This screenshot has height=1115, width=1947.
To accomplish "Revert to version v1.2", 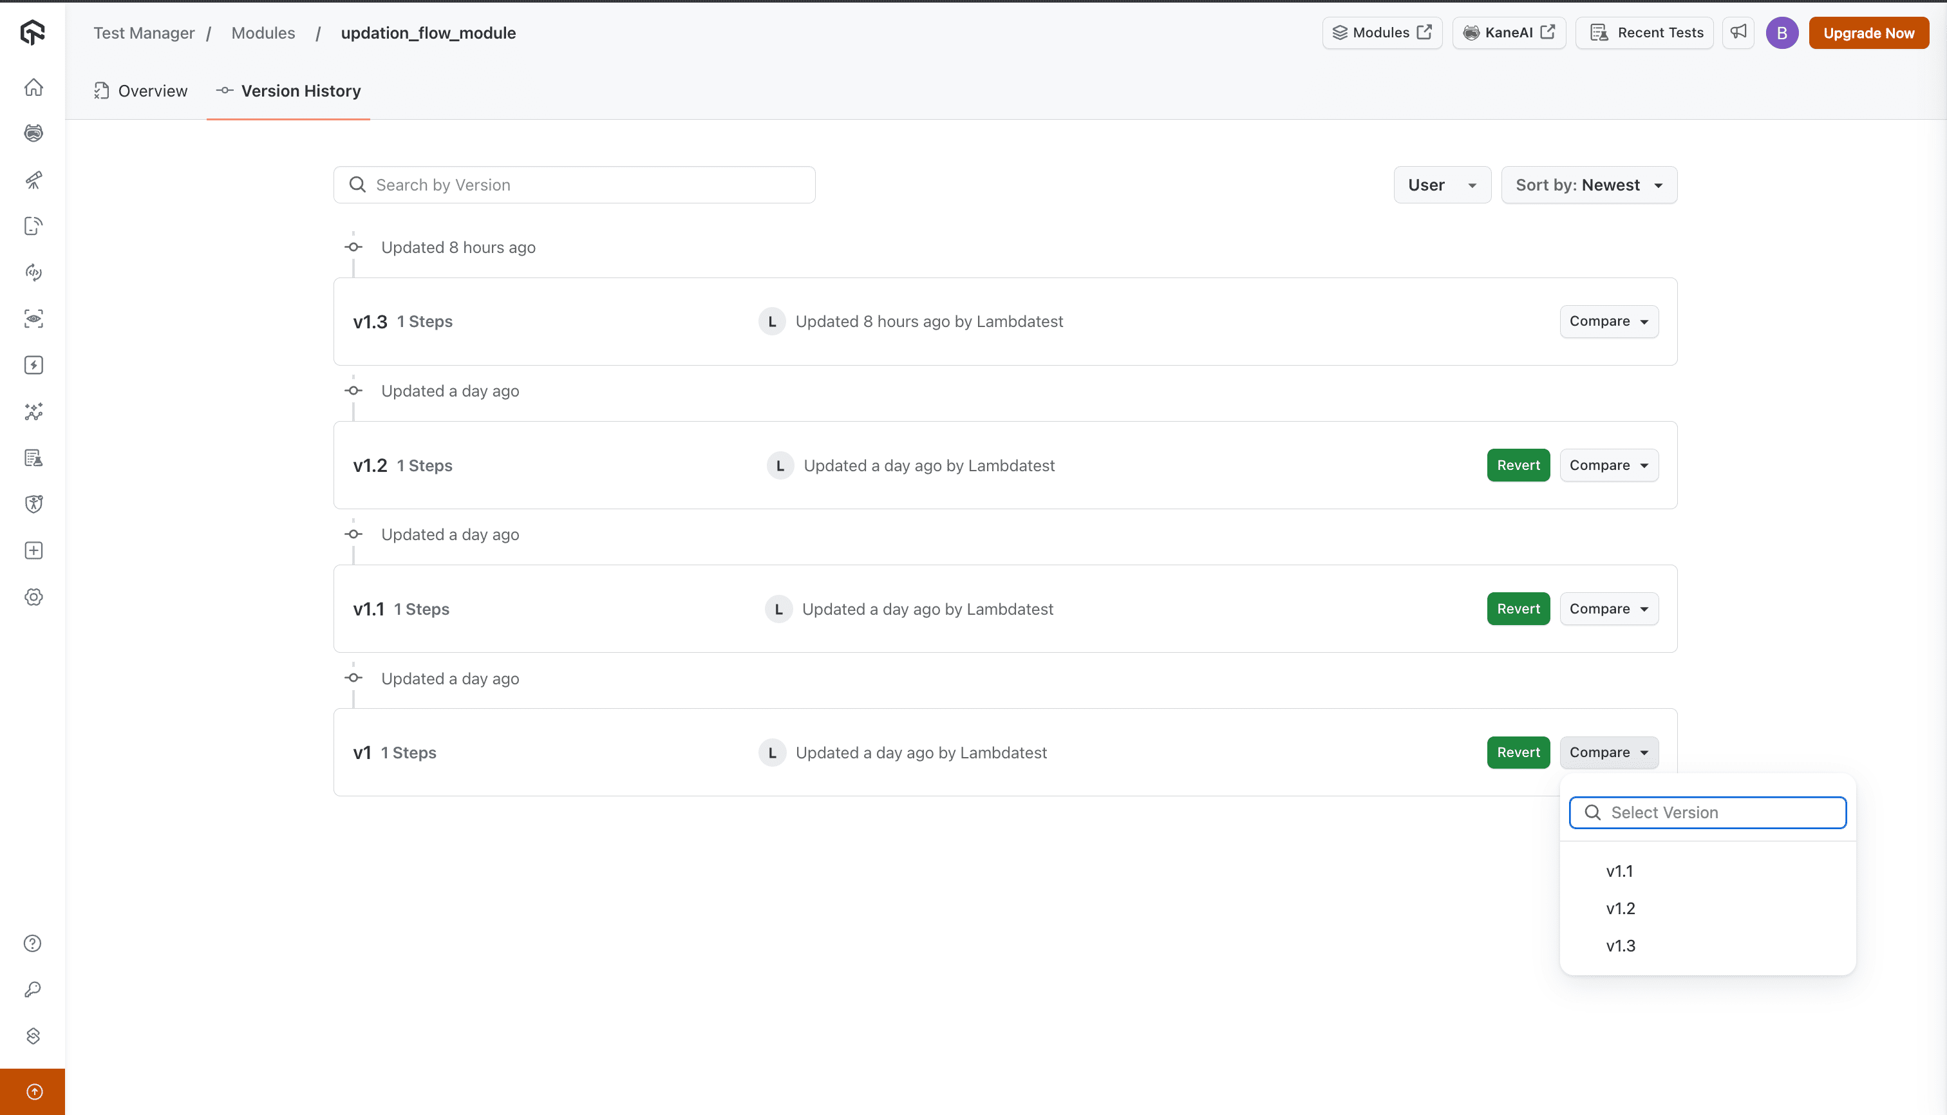I will [x=1518, y=465].
